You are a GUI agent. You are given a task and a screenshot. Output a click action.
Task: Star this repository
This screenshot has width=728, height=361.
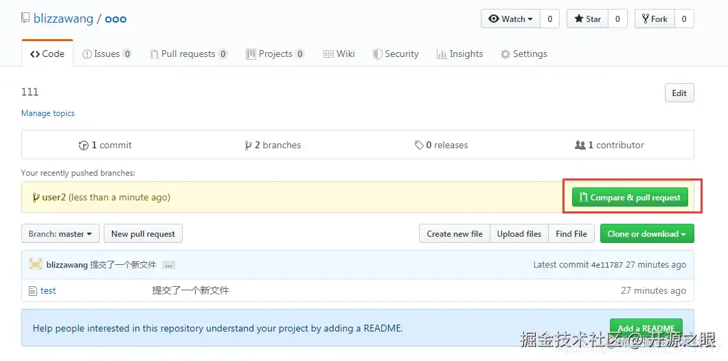(587, 19)
